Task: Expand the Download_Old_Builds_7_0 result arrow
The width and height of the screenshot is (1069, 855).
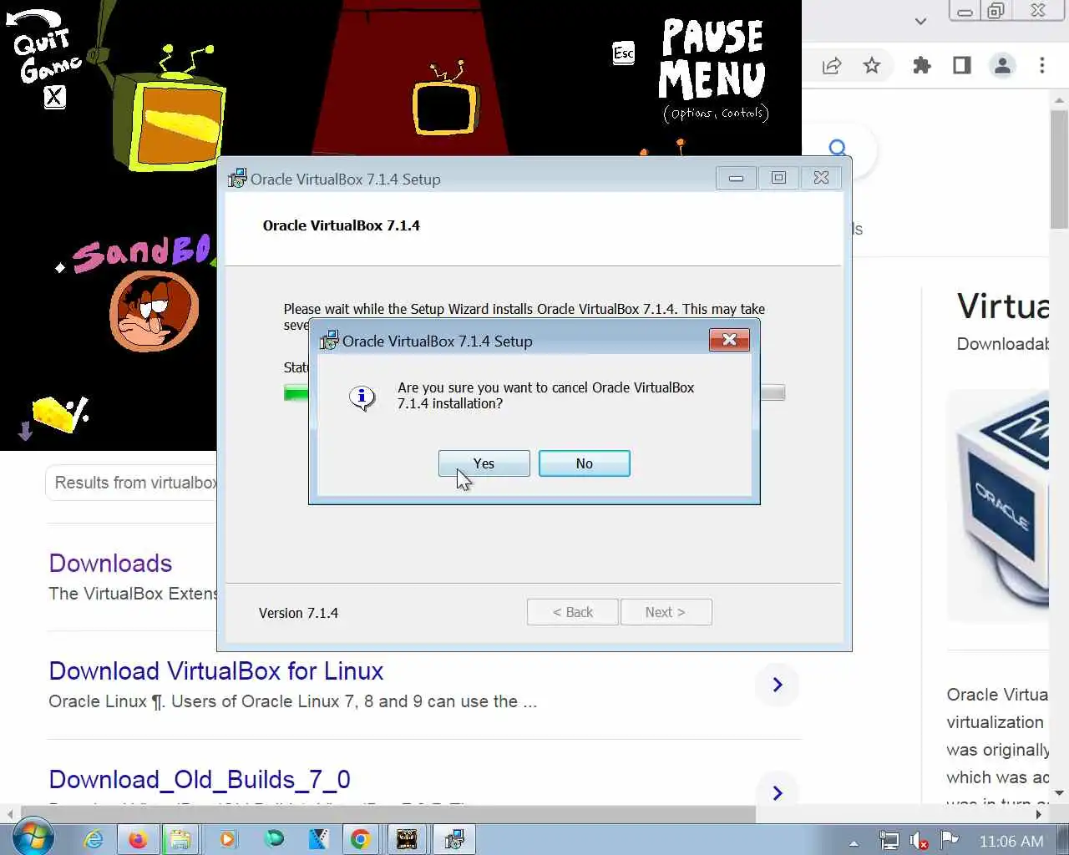Action: [x=778, y=792]
